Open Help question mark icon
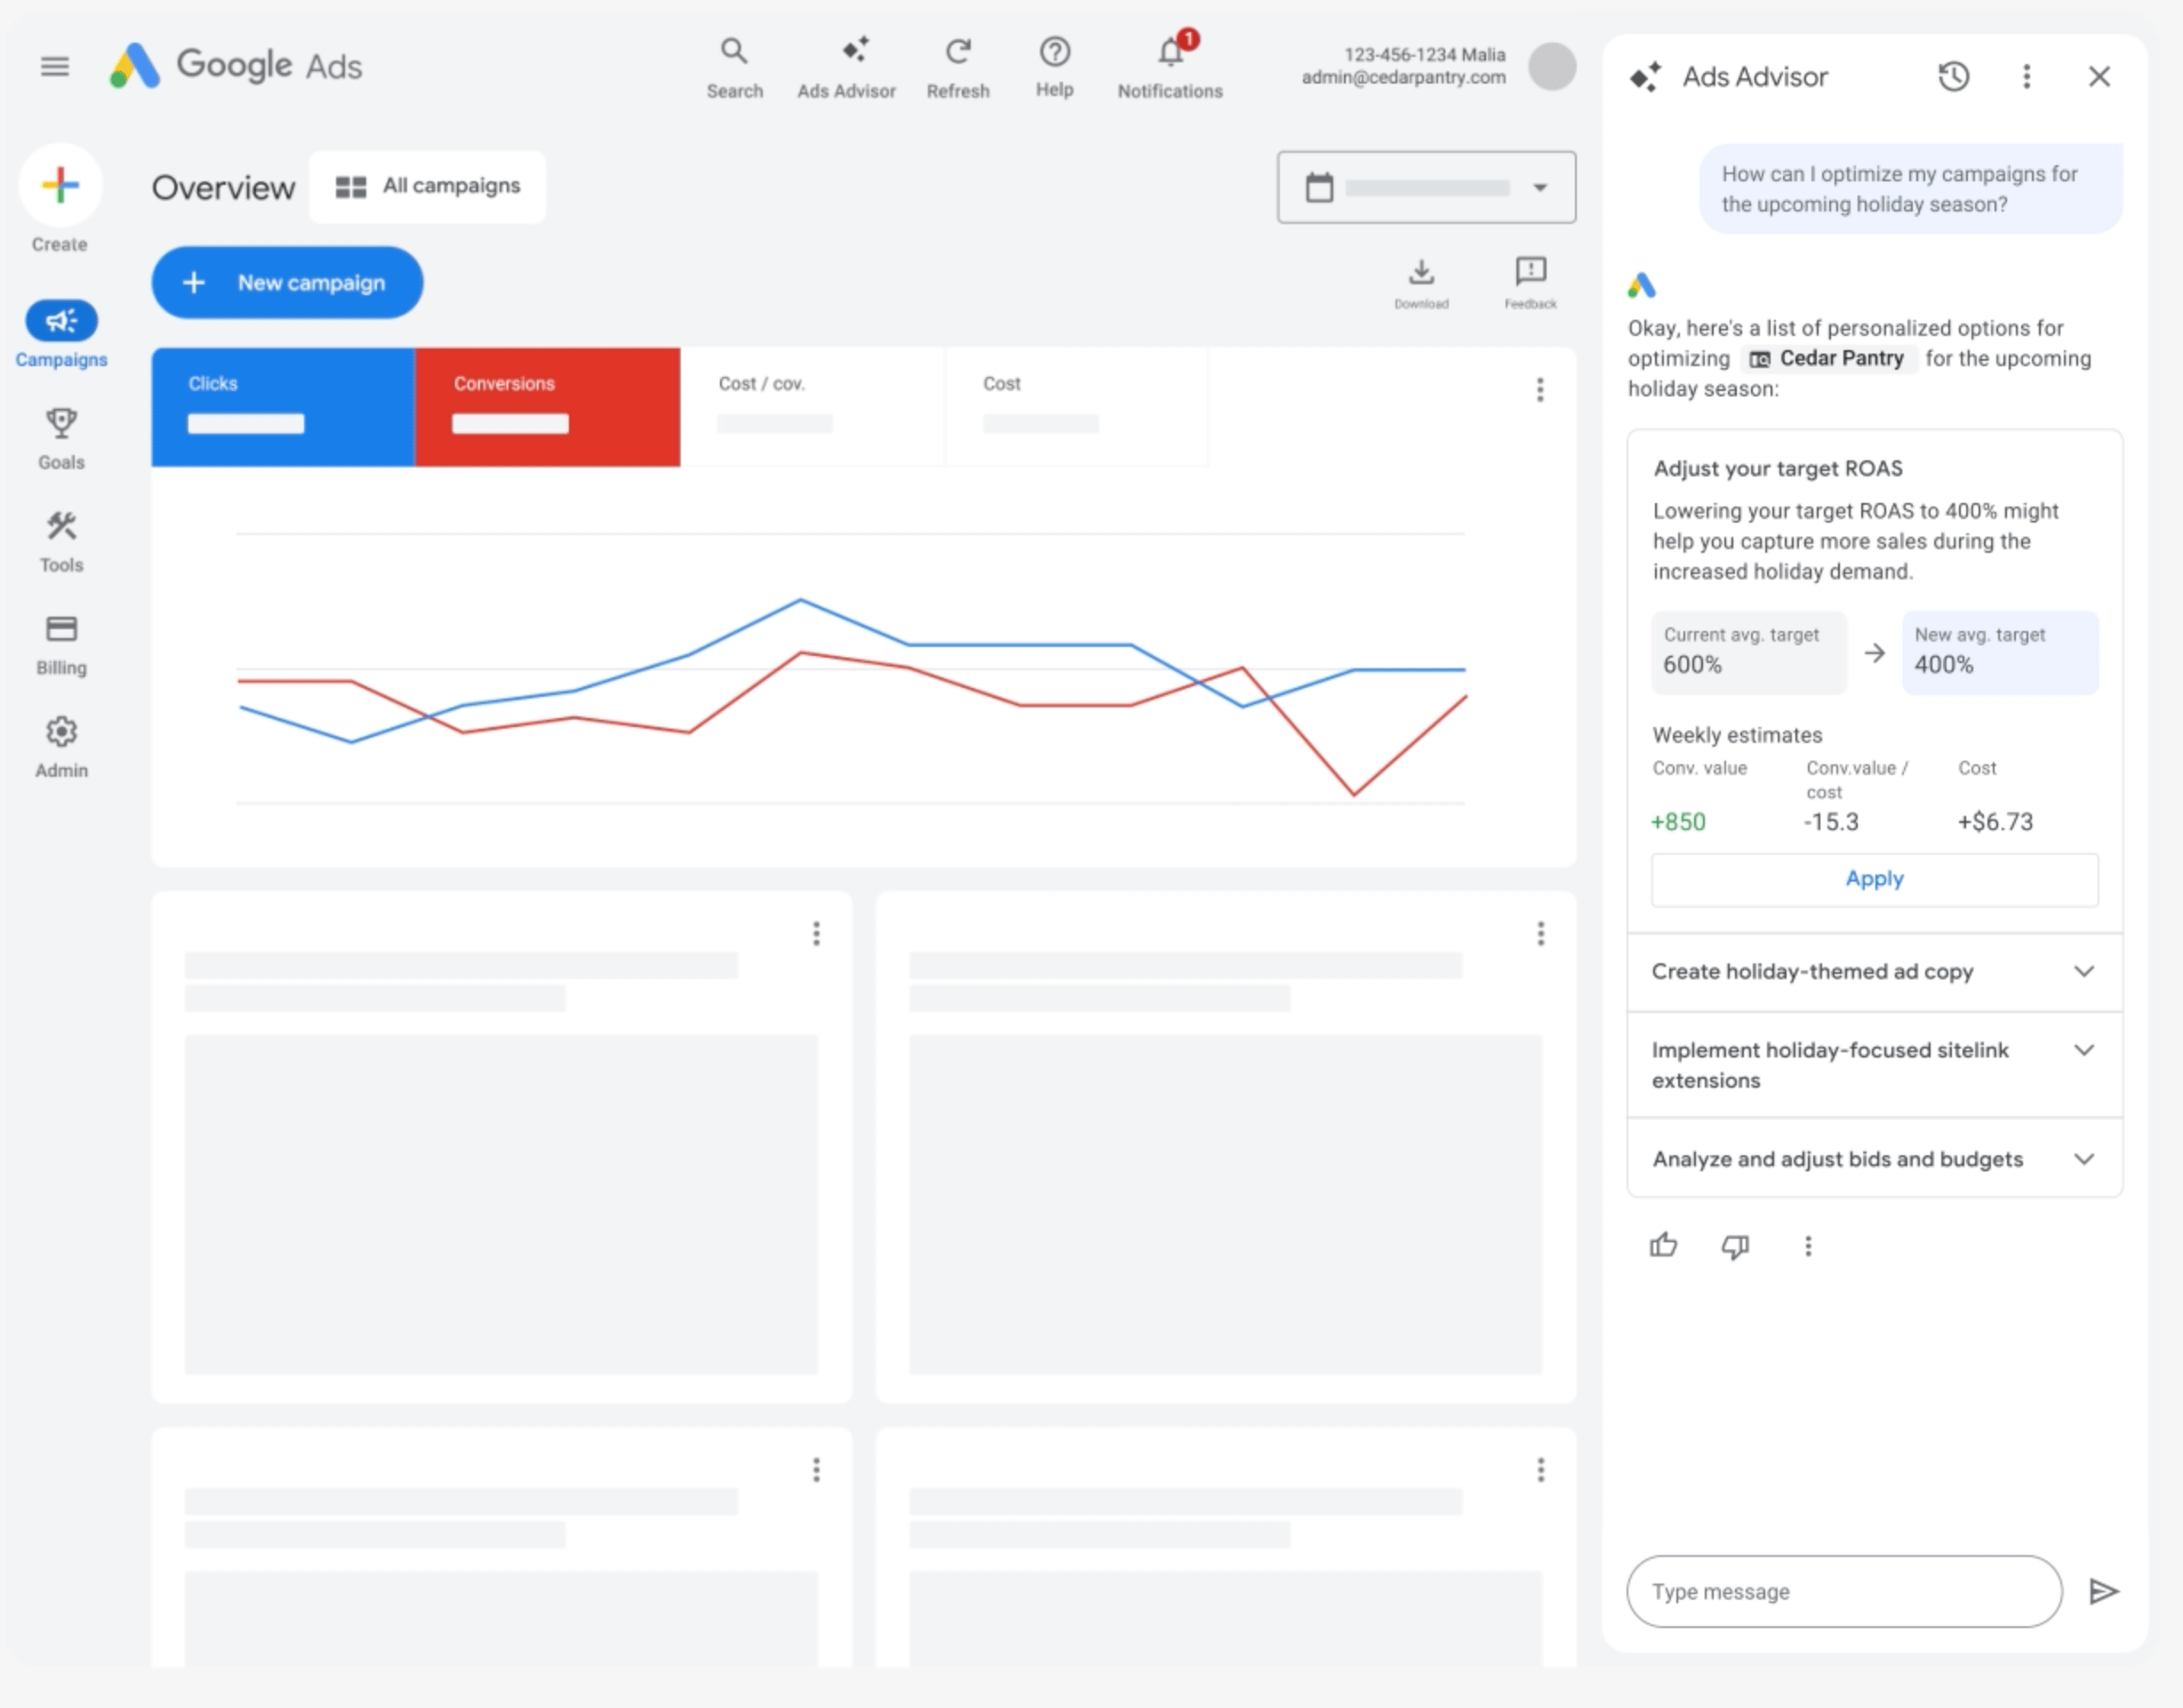Image resolution: width=2183 pixels, height=1708 pixels. pos(1054,51)
